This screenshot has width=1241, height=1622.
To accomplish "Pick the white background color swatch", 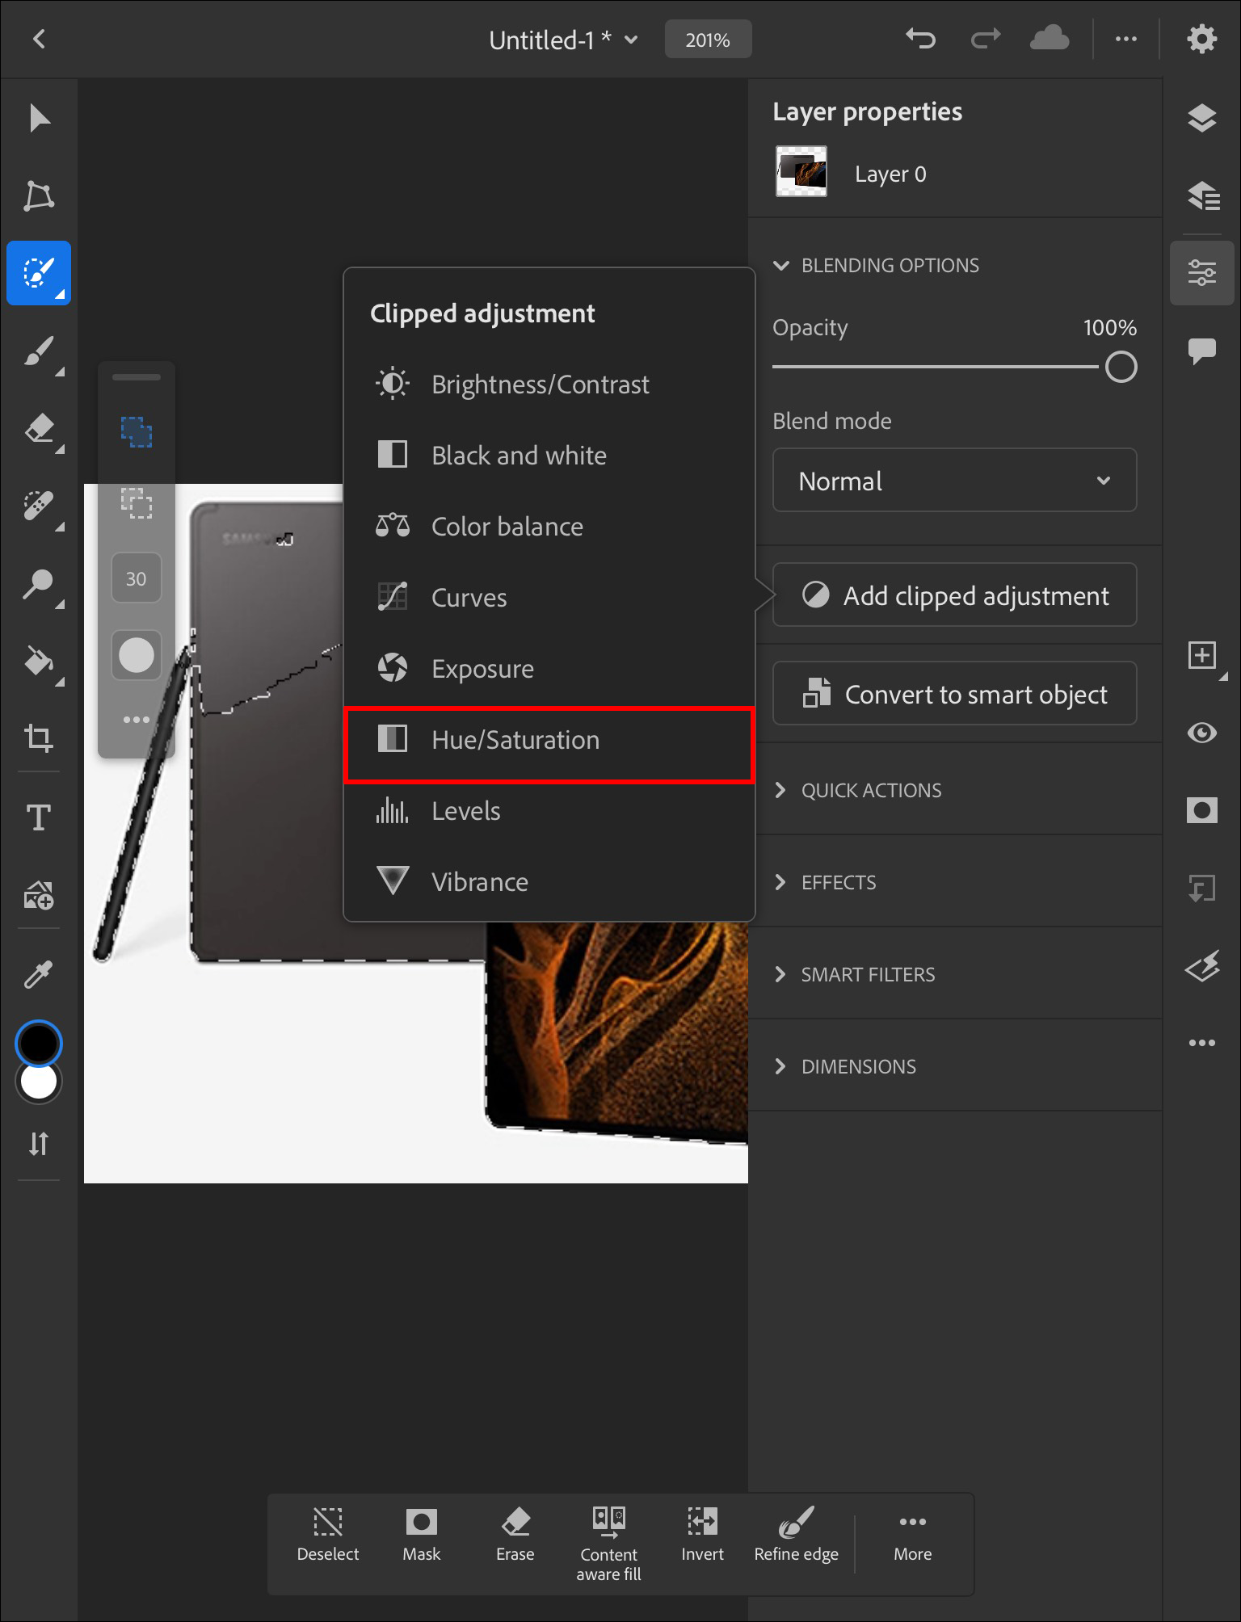I will [39, 1082].
